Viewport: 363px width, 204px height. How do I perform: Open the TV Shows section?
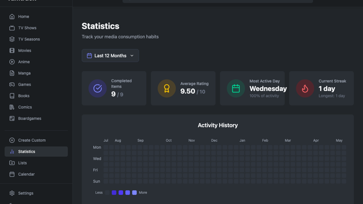click(x=36, y=28)
